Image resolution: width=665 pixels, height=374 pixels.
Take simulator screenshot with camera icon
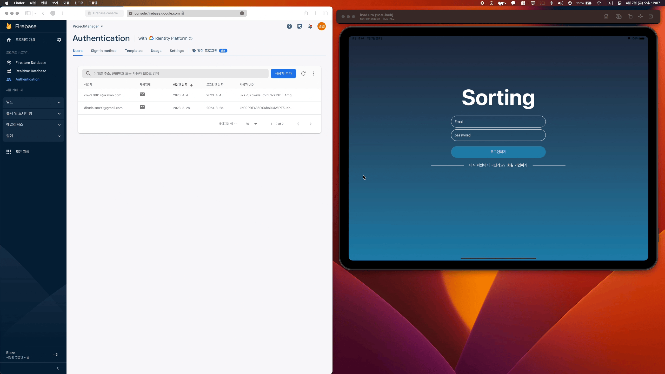tap(619, 17)
